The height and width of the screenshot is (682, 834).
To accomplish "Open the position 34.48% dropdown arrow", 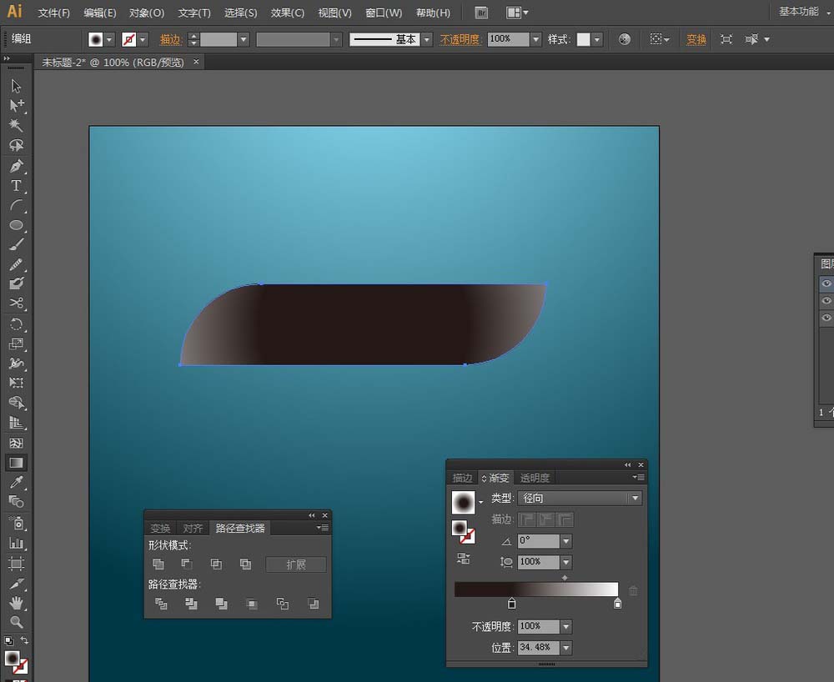I will tap(566, 648).
